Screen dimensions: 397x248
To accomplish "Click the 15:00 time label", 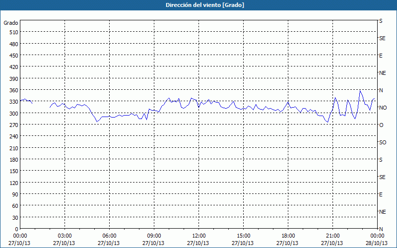I will (x=243, y=236).
